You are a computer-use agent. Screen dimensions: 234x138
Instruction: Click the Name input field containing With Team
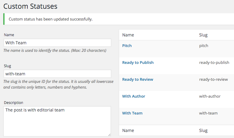pos(57,43)
